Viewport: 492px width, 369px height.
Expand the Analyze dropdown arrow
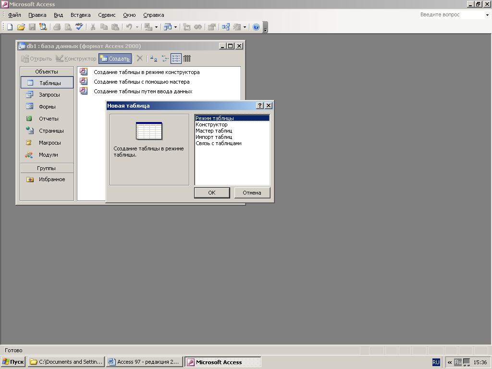(176, 27)
